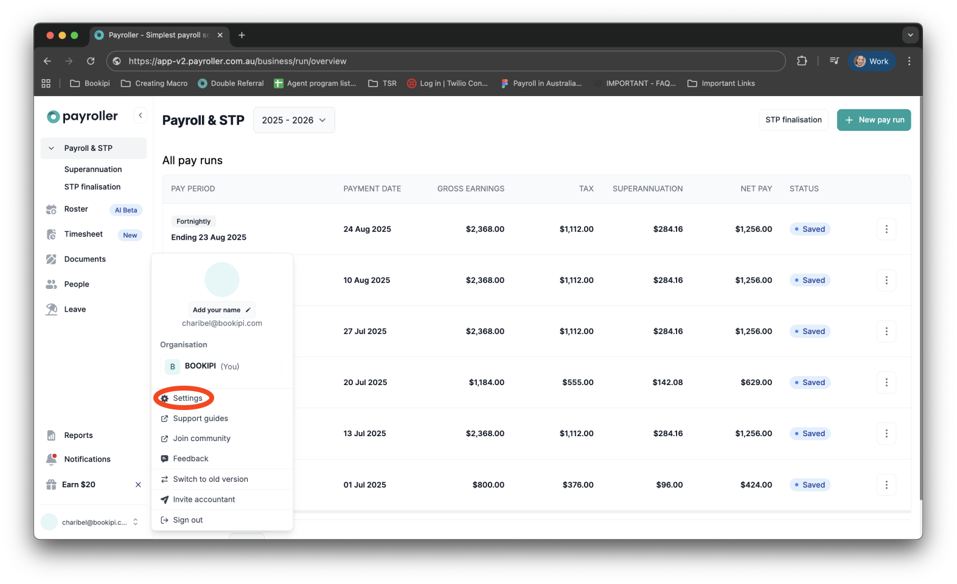Image resolution: width=957 pixels, height=584 pixels.
Task: Click the AI Beta badge next to Roster
Action: (x=126, y=210)
